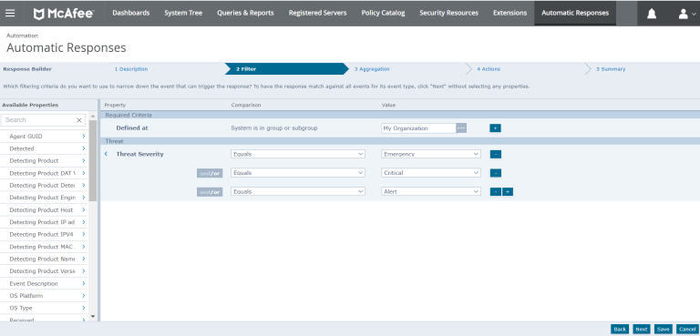Click the Back button
The height and width of the screenshot is (336, 700).
tap(620, 330)
